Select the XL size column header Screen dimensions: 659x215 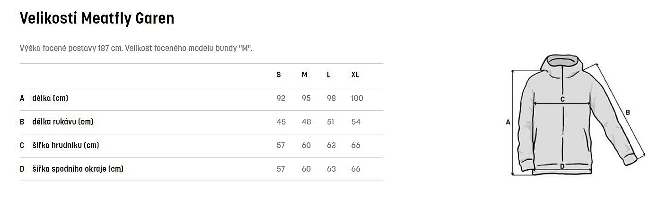355,75
